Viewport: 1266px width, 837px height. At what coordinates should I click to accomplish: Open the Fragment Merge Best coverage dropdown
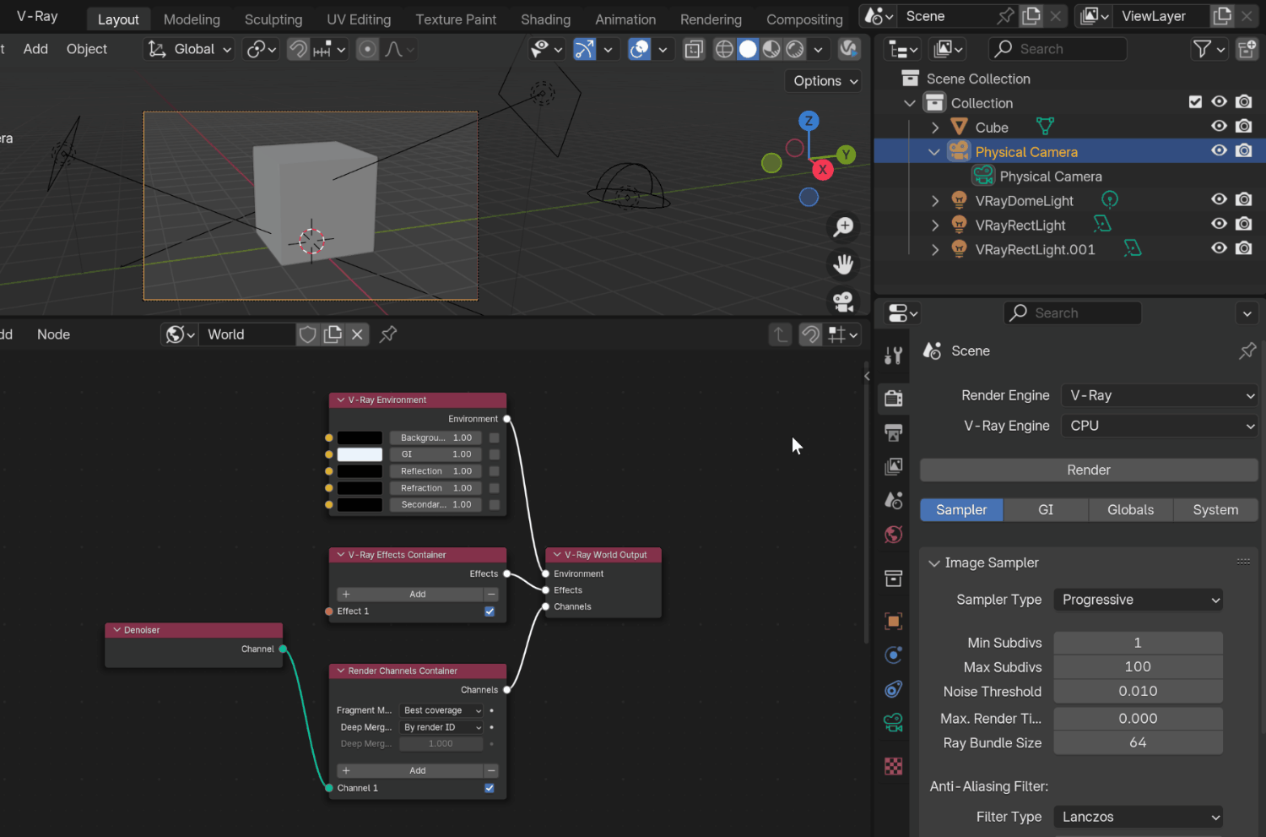click(x=441, y=710)
